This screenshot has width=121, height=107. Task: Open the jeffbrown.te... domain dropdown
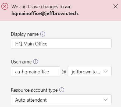89,72
